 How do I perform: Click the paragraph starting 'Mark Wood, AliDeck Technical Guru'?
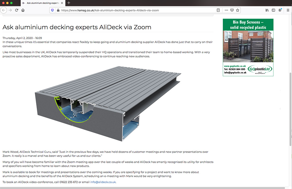tap(105, 154)
